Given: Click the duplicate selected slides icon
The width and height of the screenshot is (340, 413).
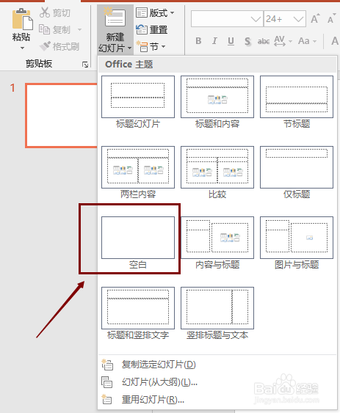Looking at the screenshot, I should point(107,365).
